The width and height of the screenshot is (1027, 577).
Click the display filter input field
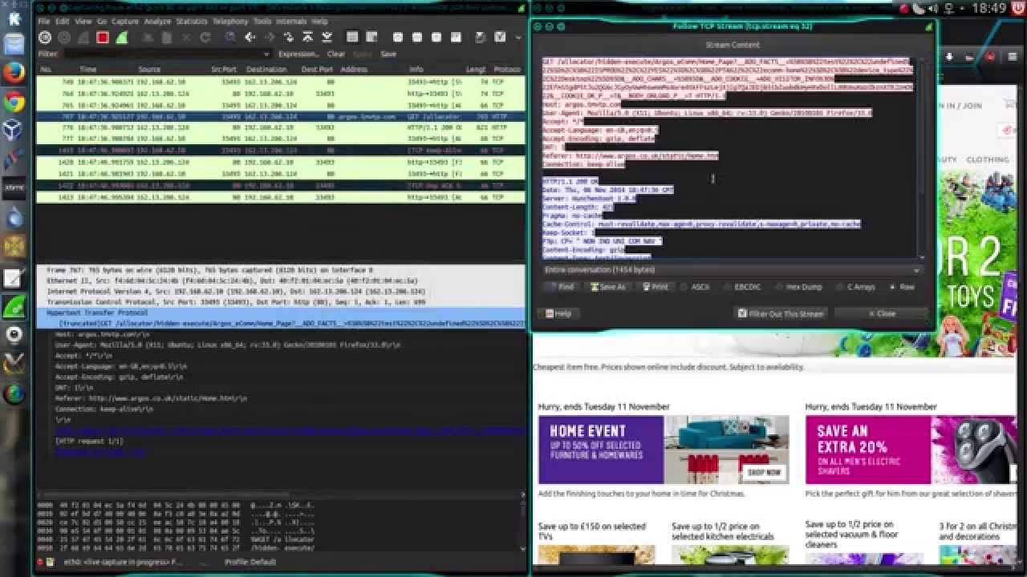point(162,54)
